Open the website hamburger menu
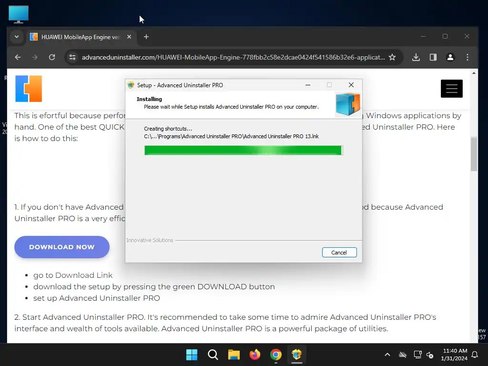This screenshot has width=488, height=366. [x=452, y=89]
